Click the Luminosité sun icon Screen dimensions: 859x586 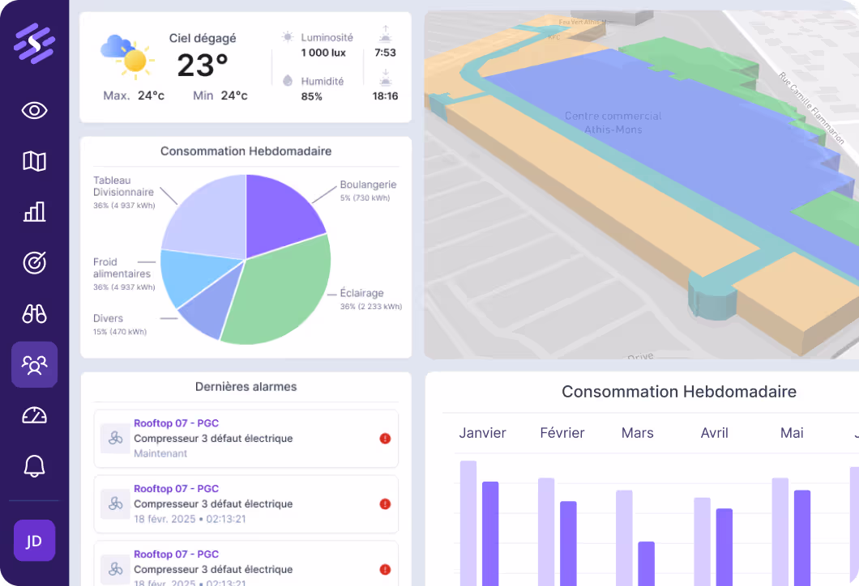pos(288,36)
